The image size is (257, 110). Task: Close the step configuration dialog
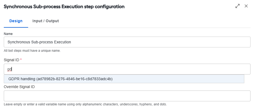pos(246,6)
